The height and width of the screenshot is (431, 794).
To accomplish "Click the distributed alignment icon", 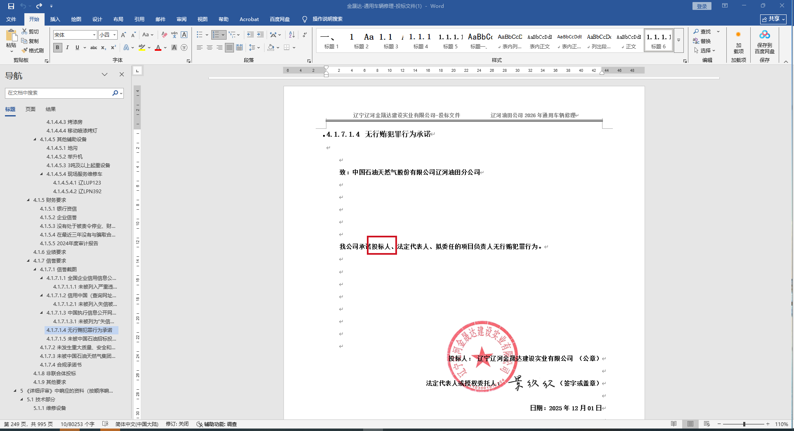I will point(239,47).
